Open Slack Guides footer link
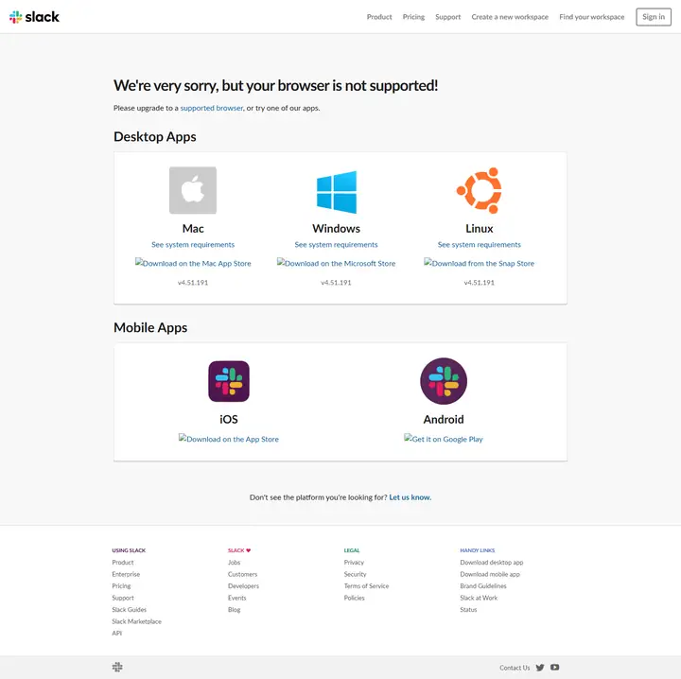The height and width of the screenshot is (679, 681). point(129,610)
